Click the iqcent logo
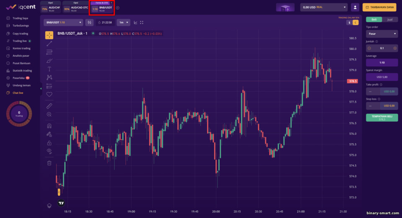Viewport: 402px width, 218px height. pyautogui.click(x=21, y=7)
